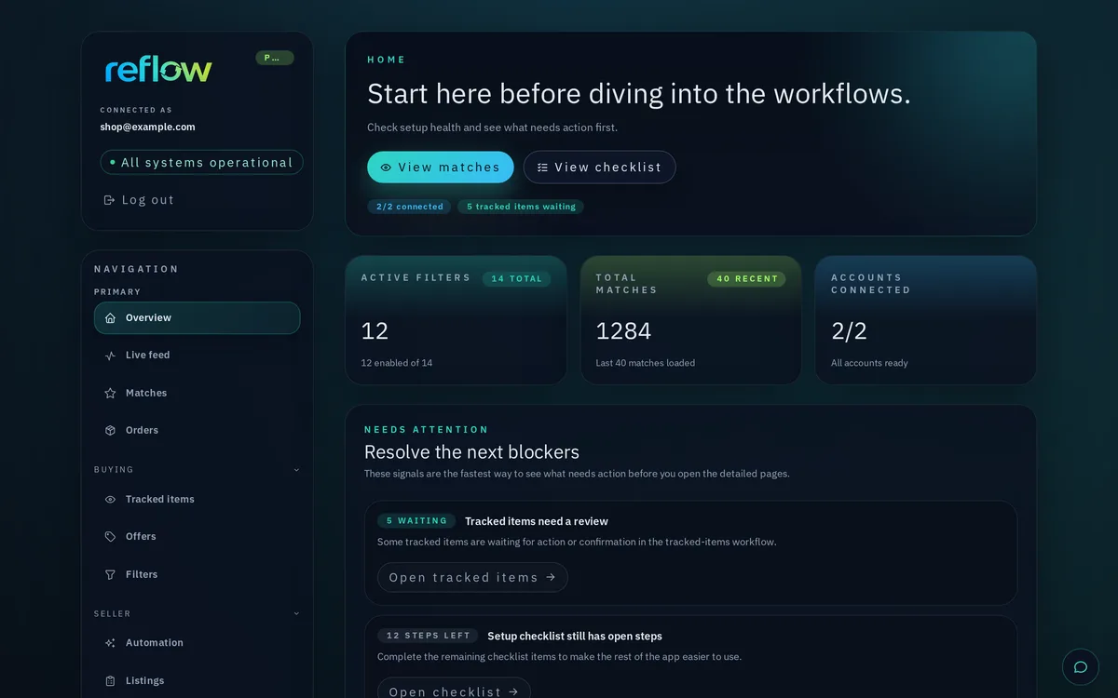The image size is (1118, 698).
Task: Open tracked items from the blocker card
Action: 472,578
